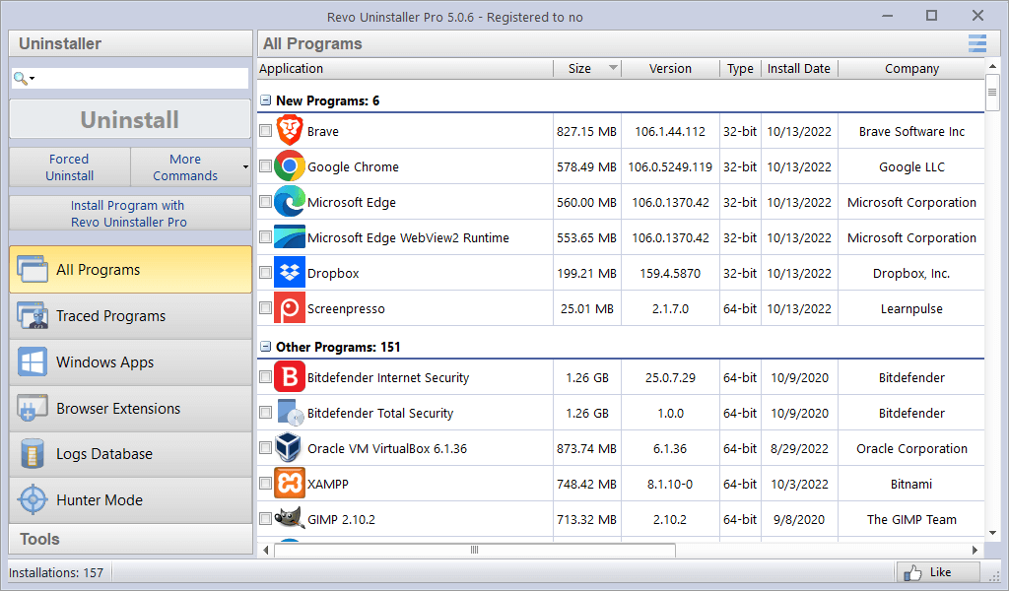Screen dimensions: 1009x591
Task: Click the Bitdefender Internet Security icon
Action: point(290,377)
